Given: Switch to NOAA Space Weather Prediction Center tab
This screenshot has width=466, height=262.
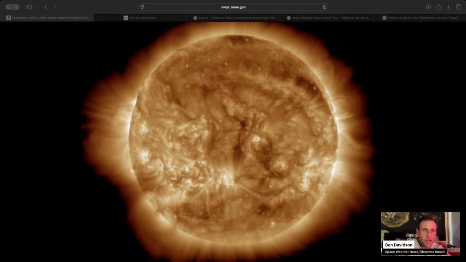Looking at the screenshot, I should pyautogui.click(x=47, y=17).
